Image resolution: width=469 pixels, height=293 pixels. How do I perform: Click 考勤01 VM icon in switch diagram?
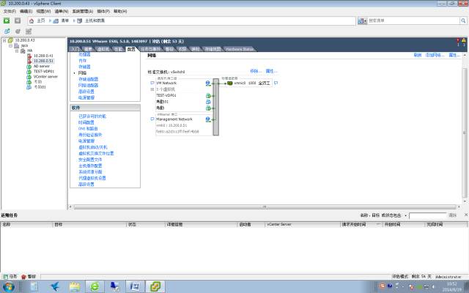[208, 102]
